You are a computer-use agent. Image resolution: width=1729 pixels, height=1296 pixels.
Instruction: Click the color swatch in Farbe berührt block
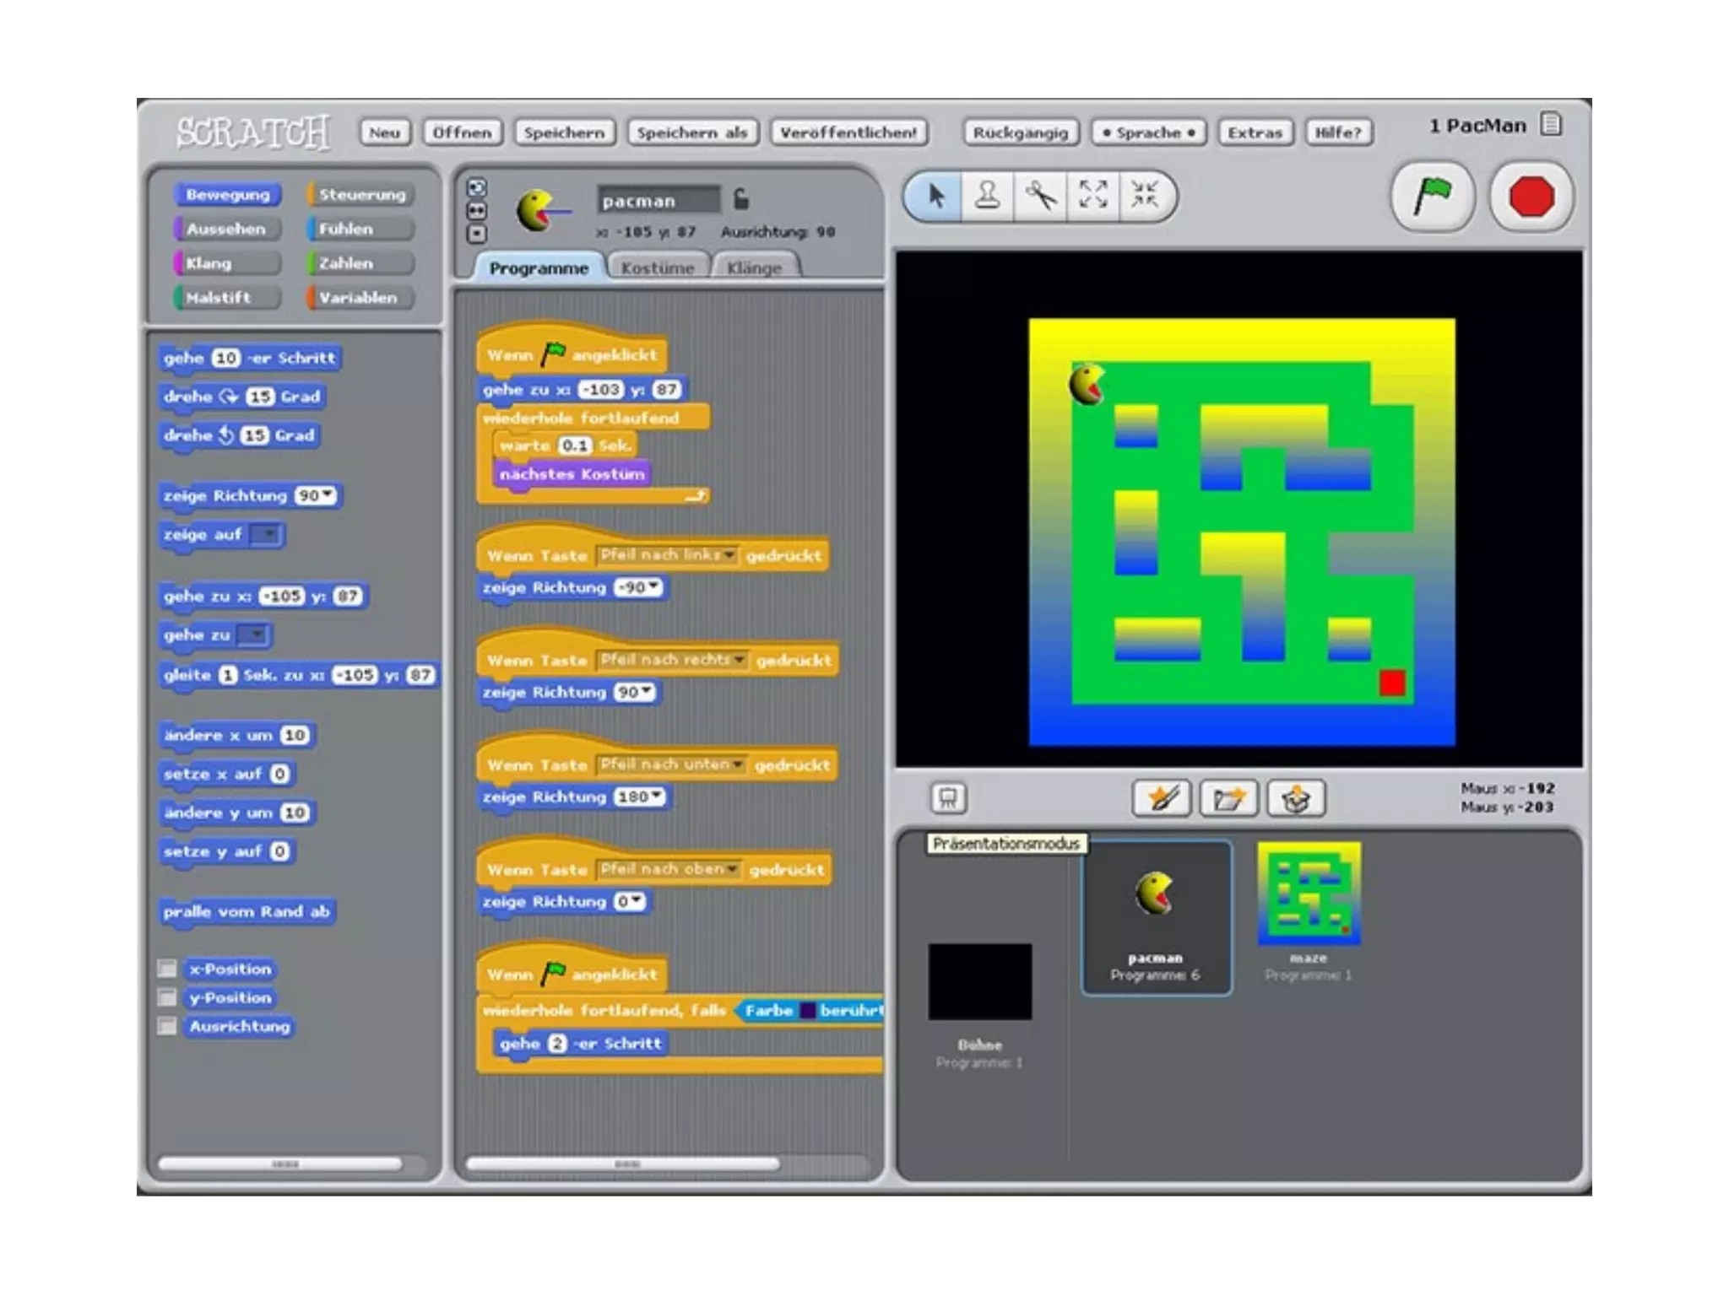pos(807,1010)
